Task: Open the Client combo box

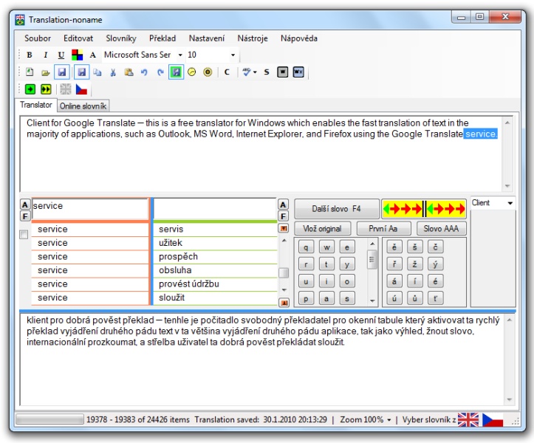Action: tap(510, 203)
